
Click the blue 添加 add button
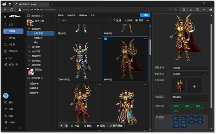point(145,15)
